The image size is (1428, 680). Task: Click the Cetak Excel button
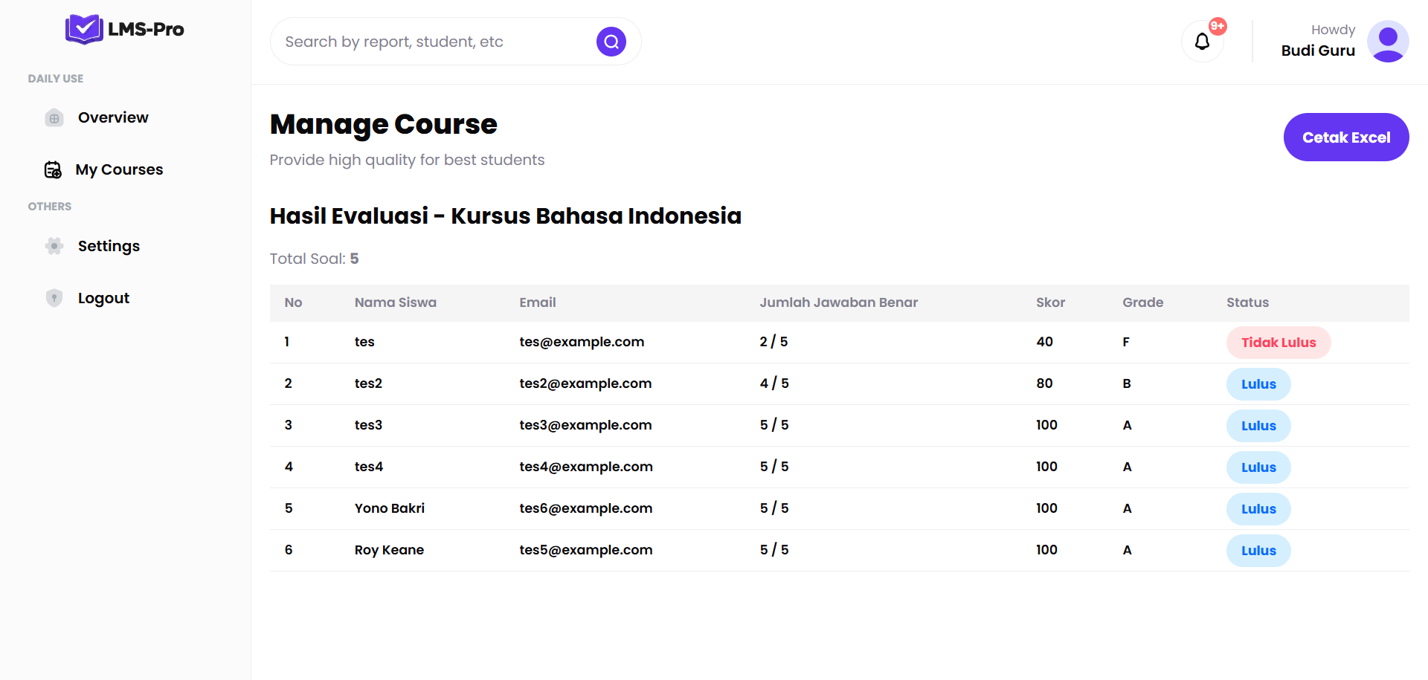[1346, 137]
